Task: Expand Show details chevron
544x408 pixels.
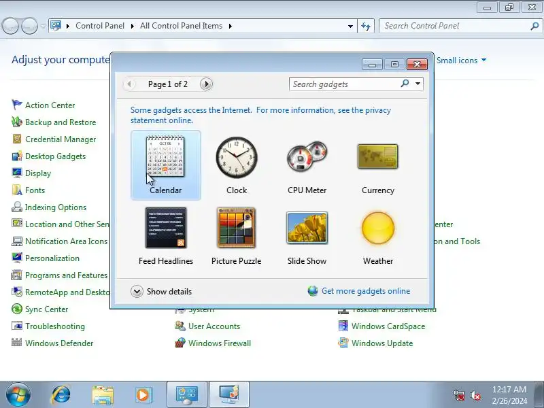Action: tap(137, 292)
